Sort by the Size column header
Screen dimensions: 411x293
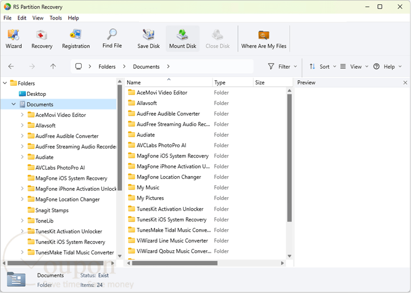pos(273,82)
